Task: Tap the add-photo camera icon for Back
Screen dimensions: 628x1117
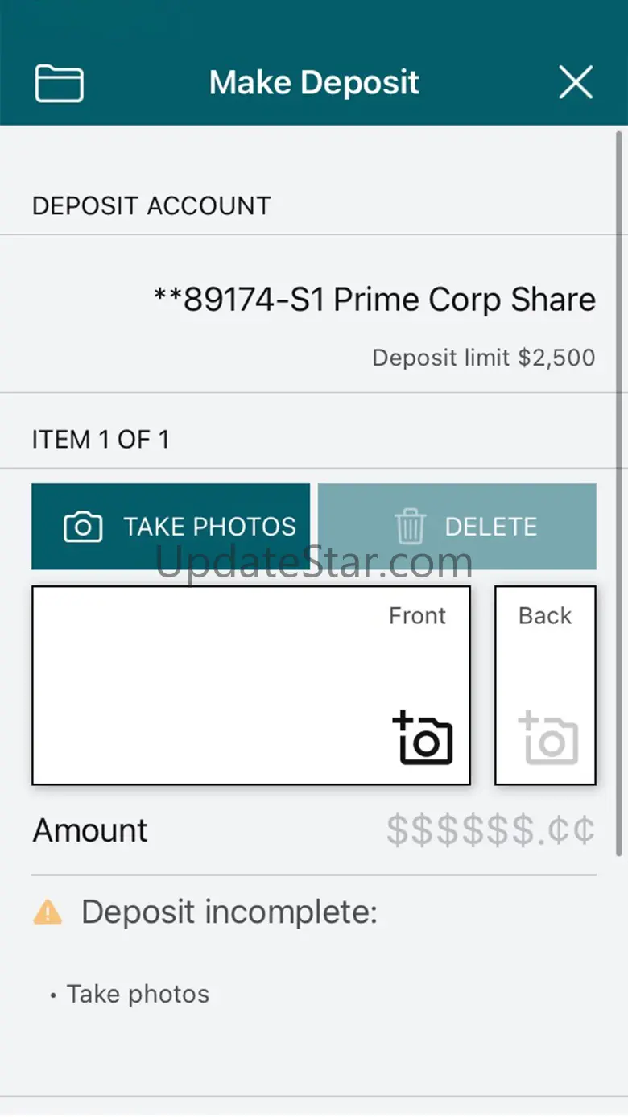Action: click(x=548, y=738)
